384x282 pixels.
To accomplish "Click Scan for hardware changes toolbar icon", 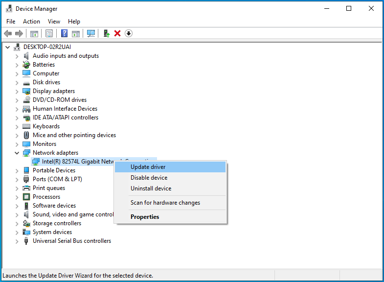I will pos(91,33).
